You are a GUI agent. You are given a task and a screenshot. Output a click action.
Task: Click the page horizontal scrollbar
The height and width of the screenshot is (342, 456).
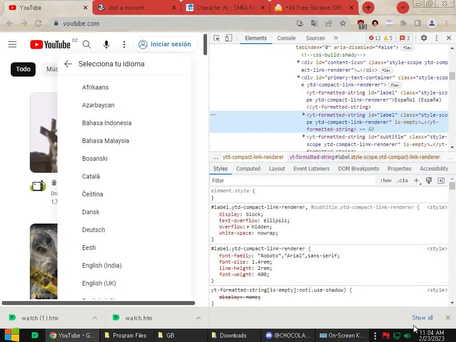coord(98,303)
